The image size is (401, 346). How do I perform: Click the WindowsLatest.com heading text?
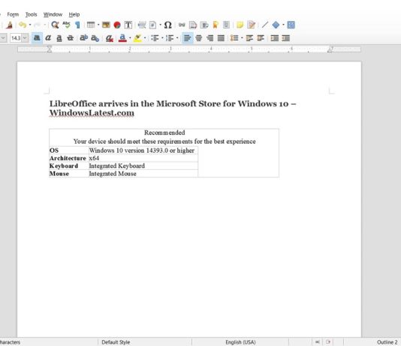[92, 113]
